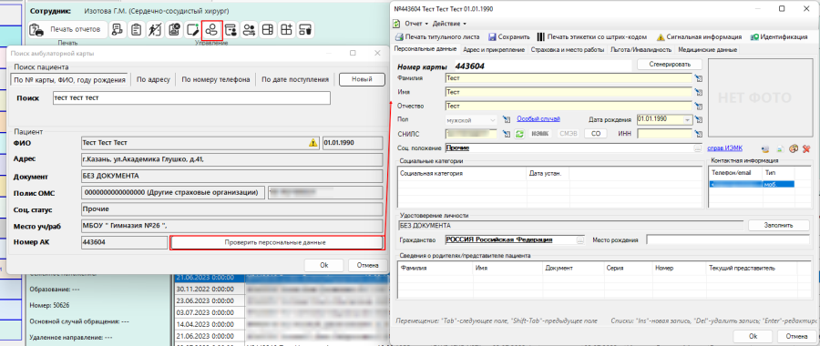Click the Сгенерировать button
The height and width of the screenshot is (346, 820).
[670, 64]
